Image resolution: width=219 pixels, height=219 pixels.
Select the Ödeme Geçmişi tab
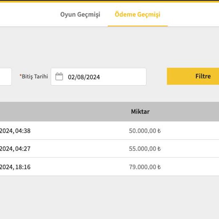point(137,15)
